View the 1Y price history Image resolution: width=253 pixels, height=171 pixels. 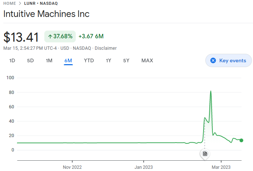point(109,60)
